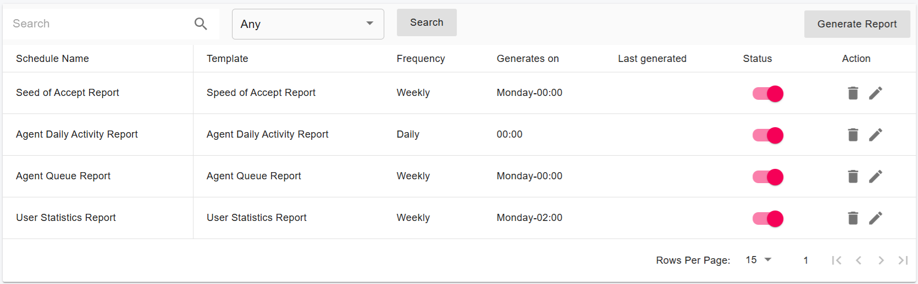Toggle Agent Daily Activity Report status off
918x284 pixels.
click(x=768, y=135)
